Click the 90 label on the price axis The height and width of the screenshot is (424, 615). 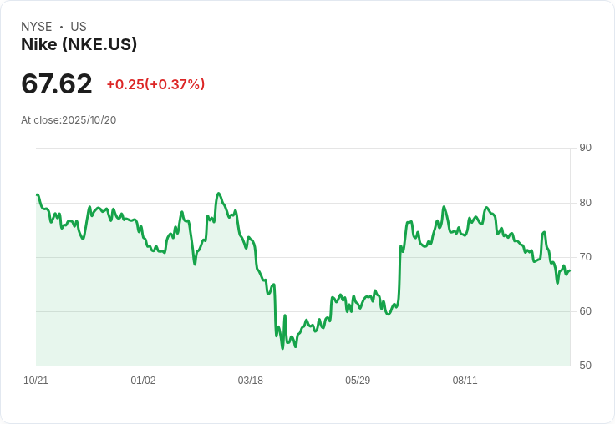(x=585, y=148)
